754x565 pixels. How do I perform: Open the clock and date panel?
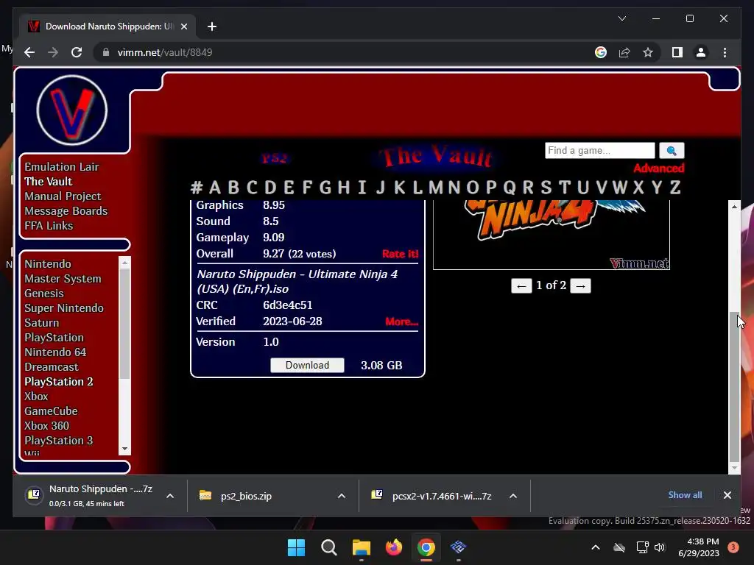point(699,547)
